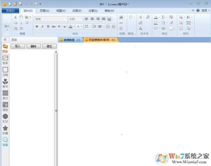Click the 3D art text A icon
The height and width of the screenshot is (166, 211).
click(x=140, y=28)
